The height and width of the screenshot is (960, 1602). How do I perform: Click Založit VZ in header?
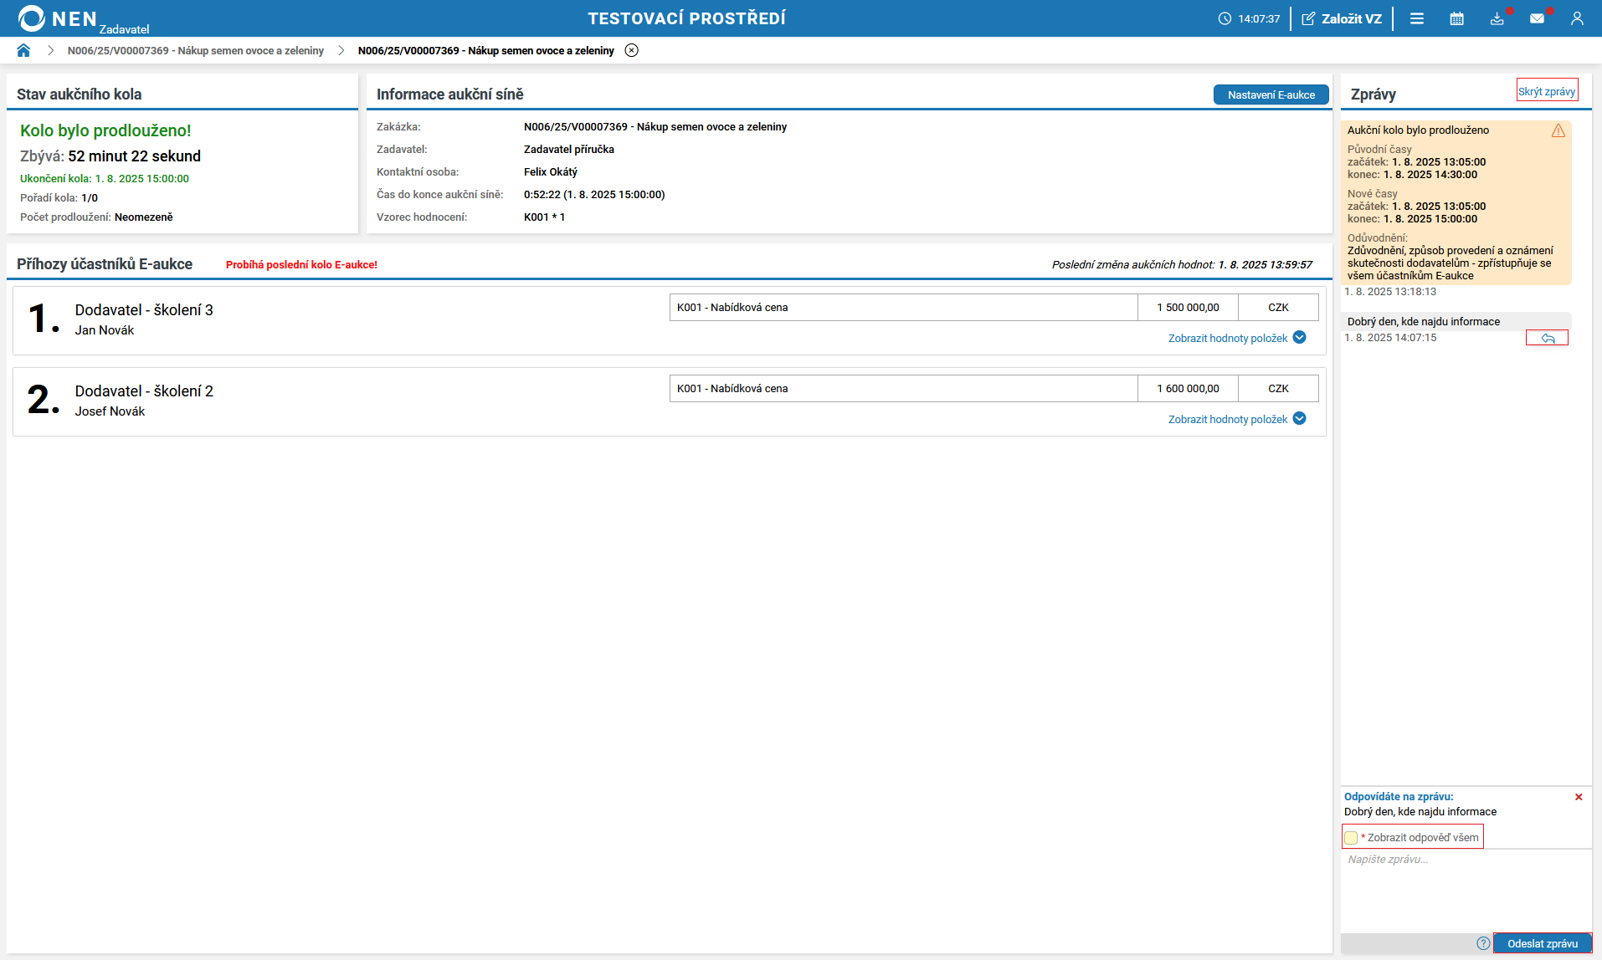[1342, 18]
